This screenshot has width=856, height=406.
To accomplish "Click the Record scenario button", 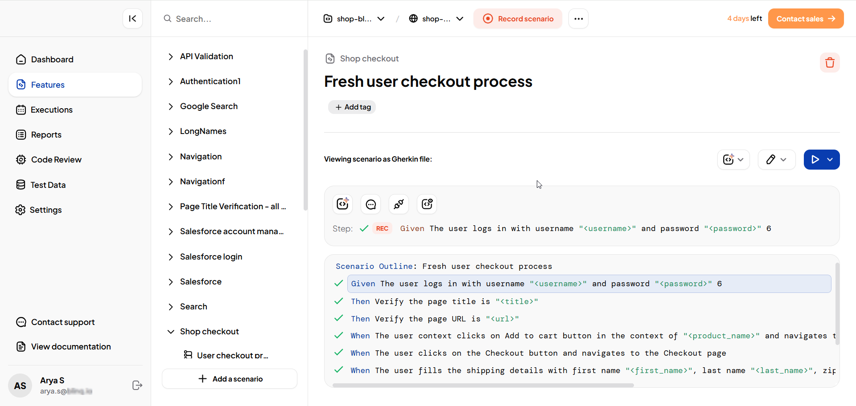I will tap(518, 19).
